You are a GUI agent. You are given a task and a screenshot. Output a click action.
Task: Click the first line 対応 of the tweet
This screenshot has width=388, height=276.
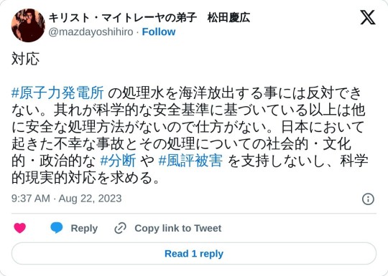(25, 60)
